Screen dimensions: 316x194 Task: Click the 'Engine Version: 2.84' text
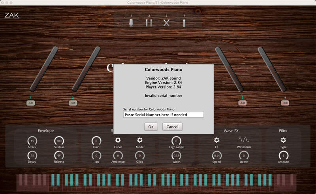coord(164,83)
